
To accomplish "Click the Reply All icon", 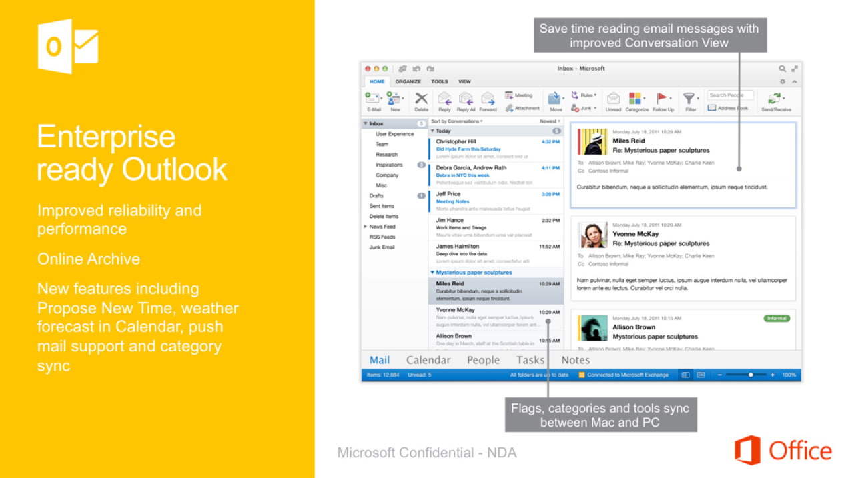I will tap(466, 99).
